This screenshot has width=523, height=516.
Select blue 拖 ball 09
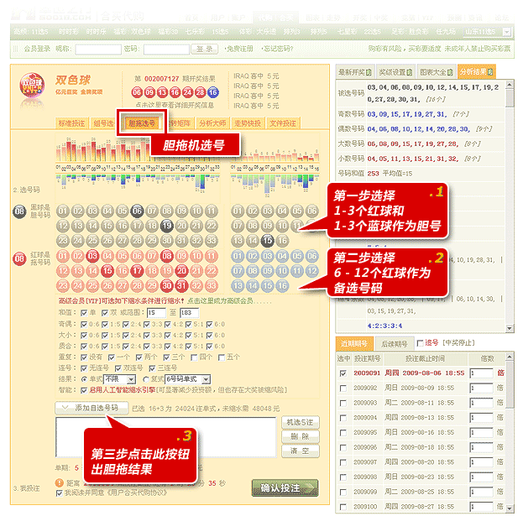click(x=268, y=271)
